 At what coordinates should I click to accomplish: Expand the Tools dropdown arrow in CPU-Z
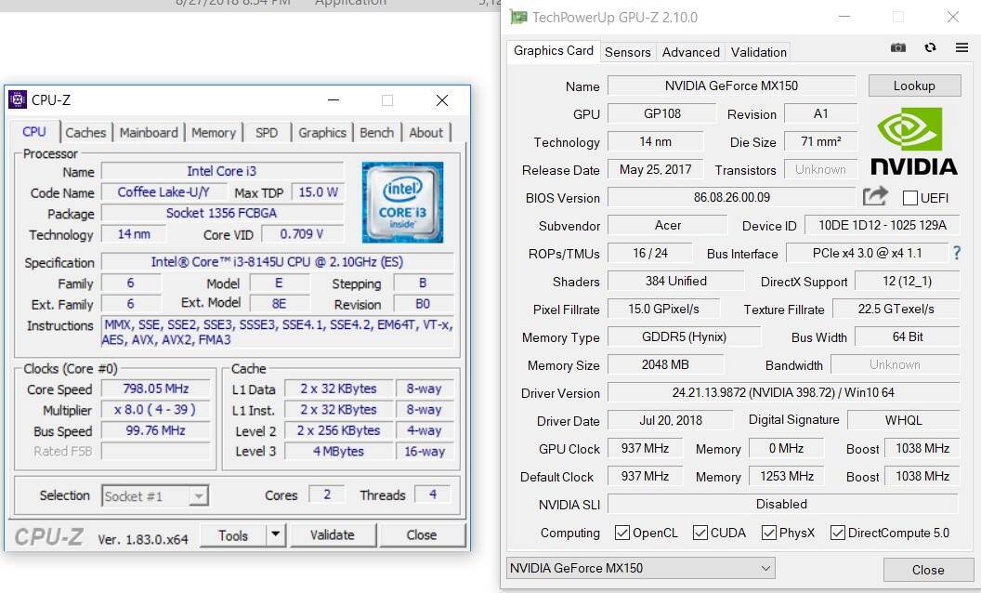point(275,534)
